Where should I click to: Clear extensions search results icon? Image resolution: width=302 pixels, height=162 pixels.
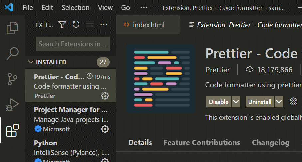click(x=90, y=24)
